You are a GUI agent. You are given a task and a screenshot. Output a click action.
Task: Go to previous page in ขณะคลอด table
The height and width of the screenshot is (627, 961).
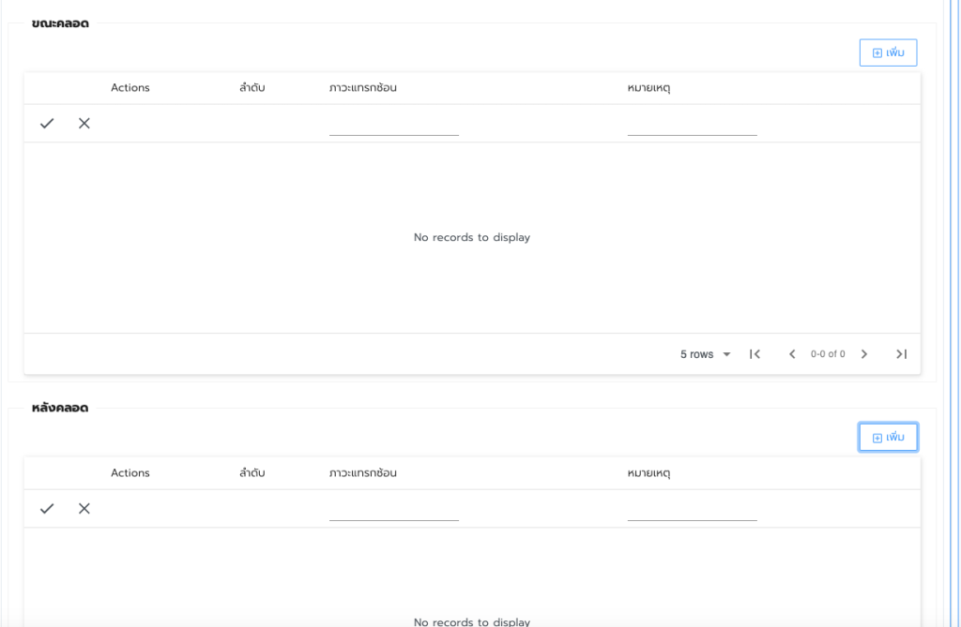click(x=792, y=354)
